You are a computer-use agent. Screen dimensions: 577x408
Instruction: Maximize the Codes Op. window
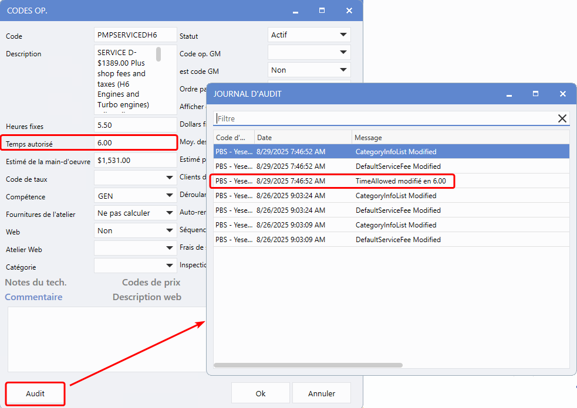coord(322,11)
